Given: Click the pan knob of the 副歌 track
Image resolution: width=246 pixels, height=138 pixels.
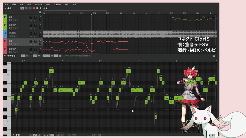Looking at the screenshot, I should coord(35,41).
